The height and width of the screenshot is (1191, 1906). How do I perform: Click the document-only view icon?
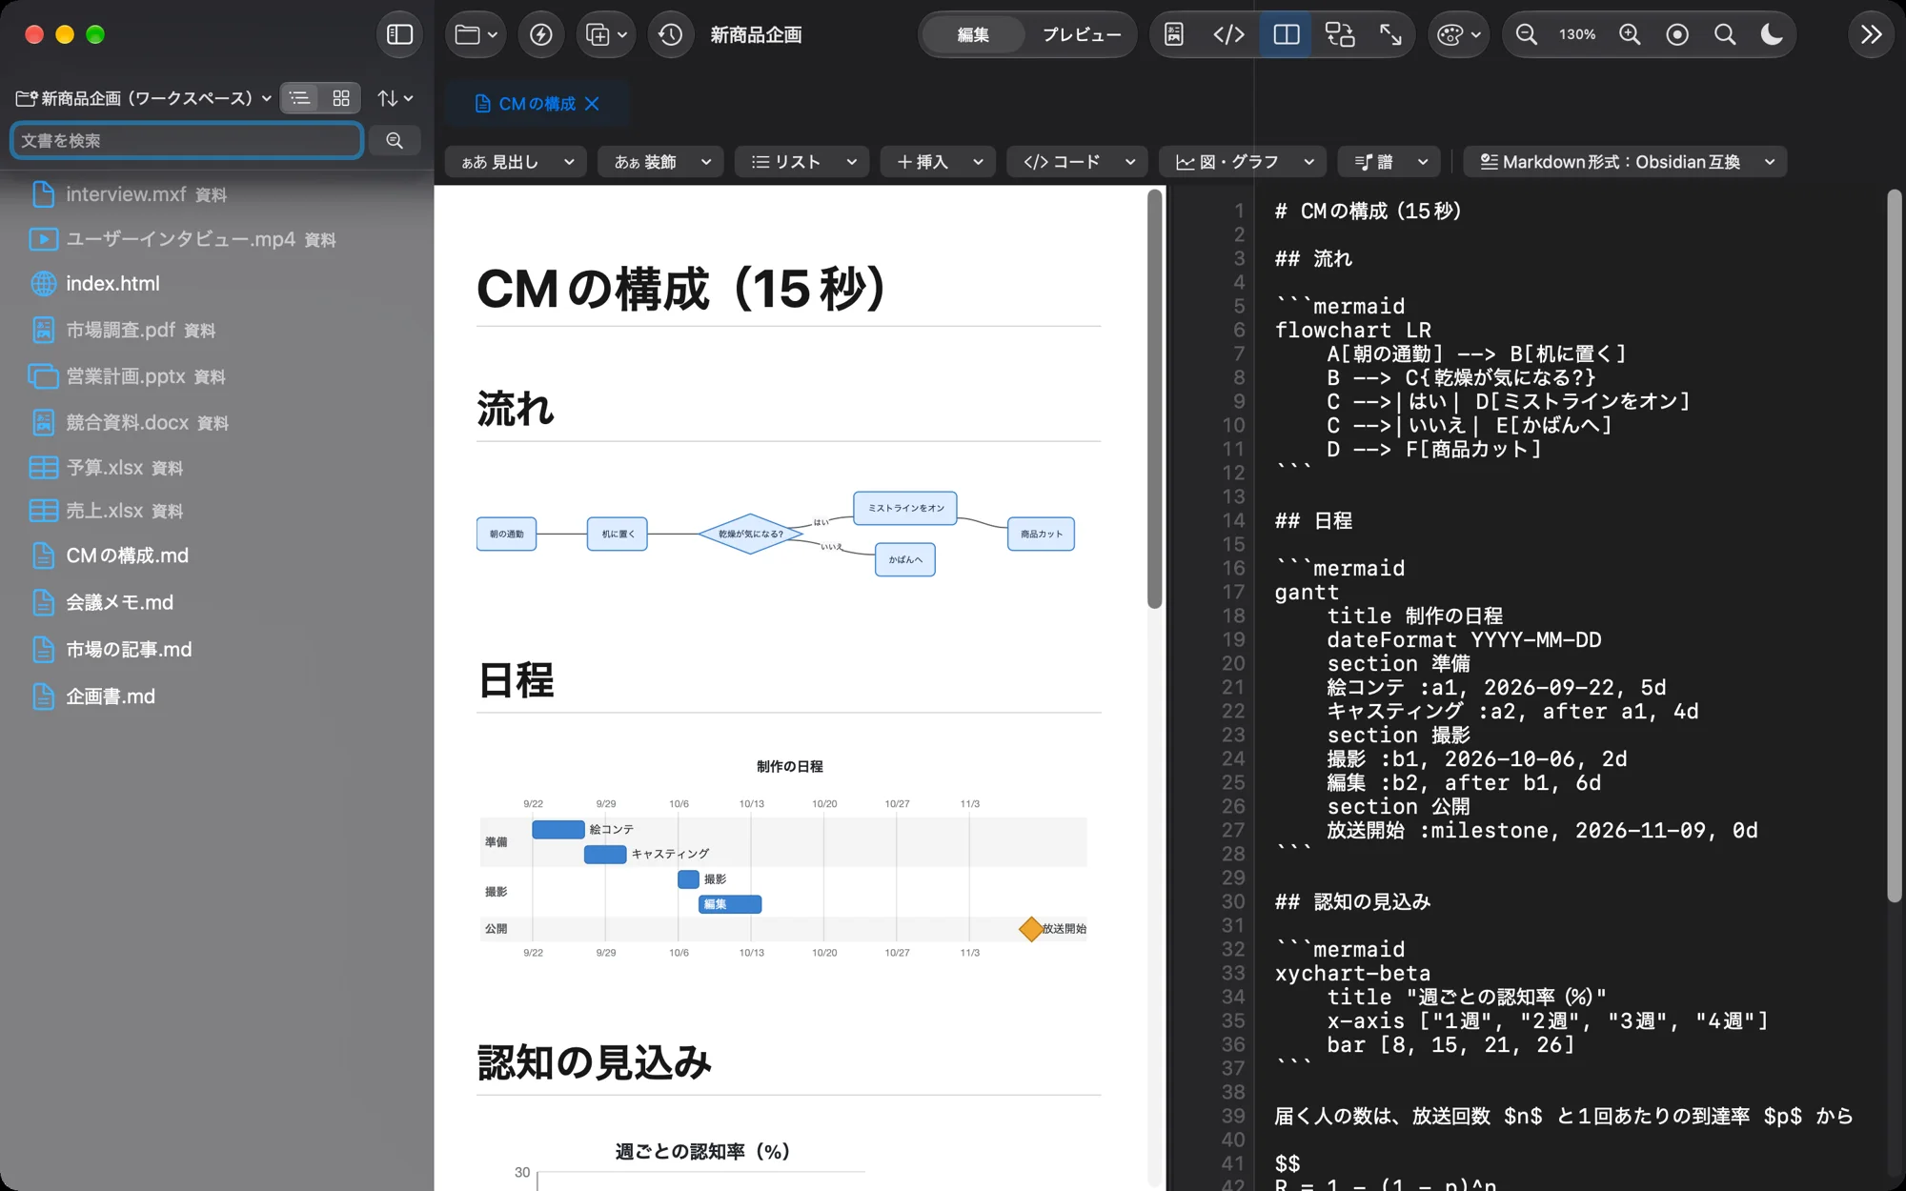coord(1174,35)
